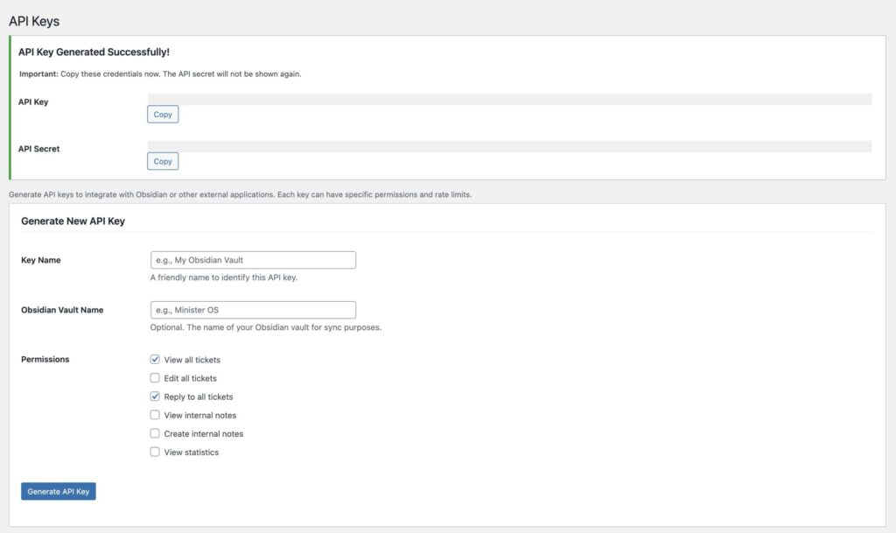Click the Key Name form label

tap(40, 260)
